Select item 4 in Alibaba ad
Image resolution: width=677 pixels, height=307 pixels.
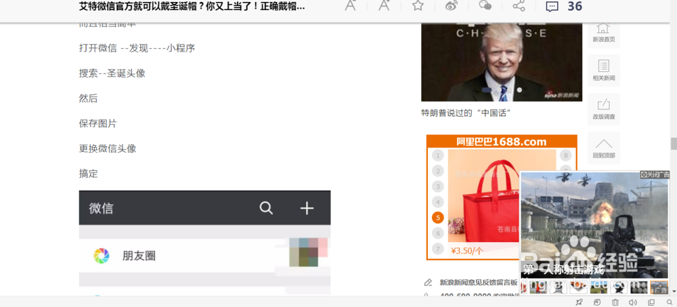pos(438,202)
